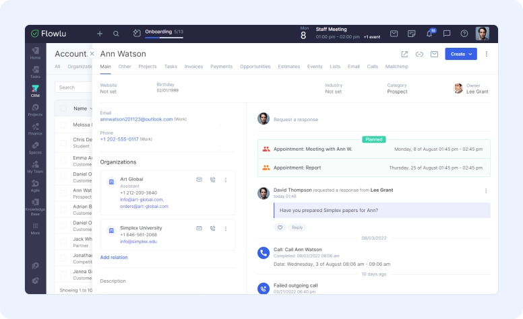Image resolution: width=523 pixels, height=319 pixels.
Task: Click the Onboarding checklist icon
Action: (x=137, y=33)
